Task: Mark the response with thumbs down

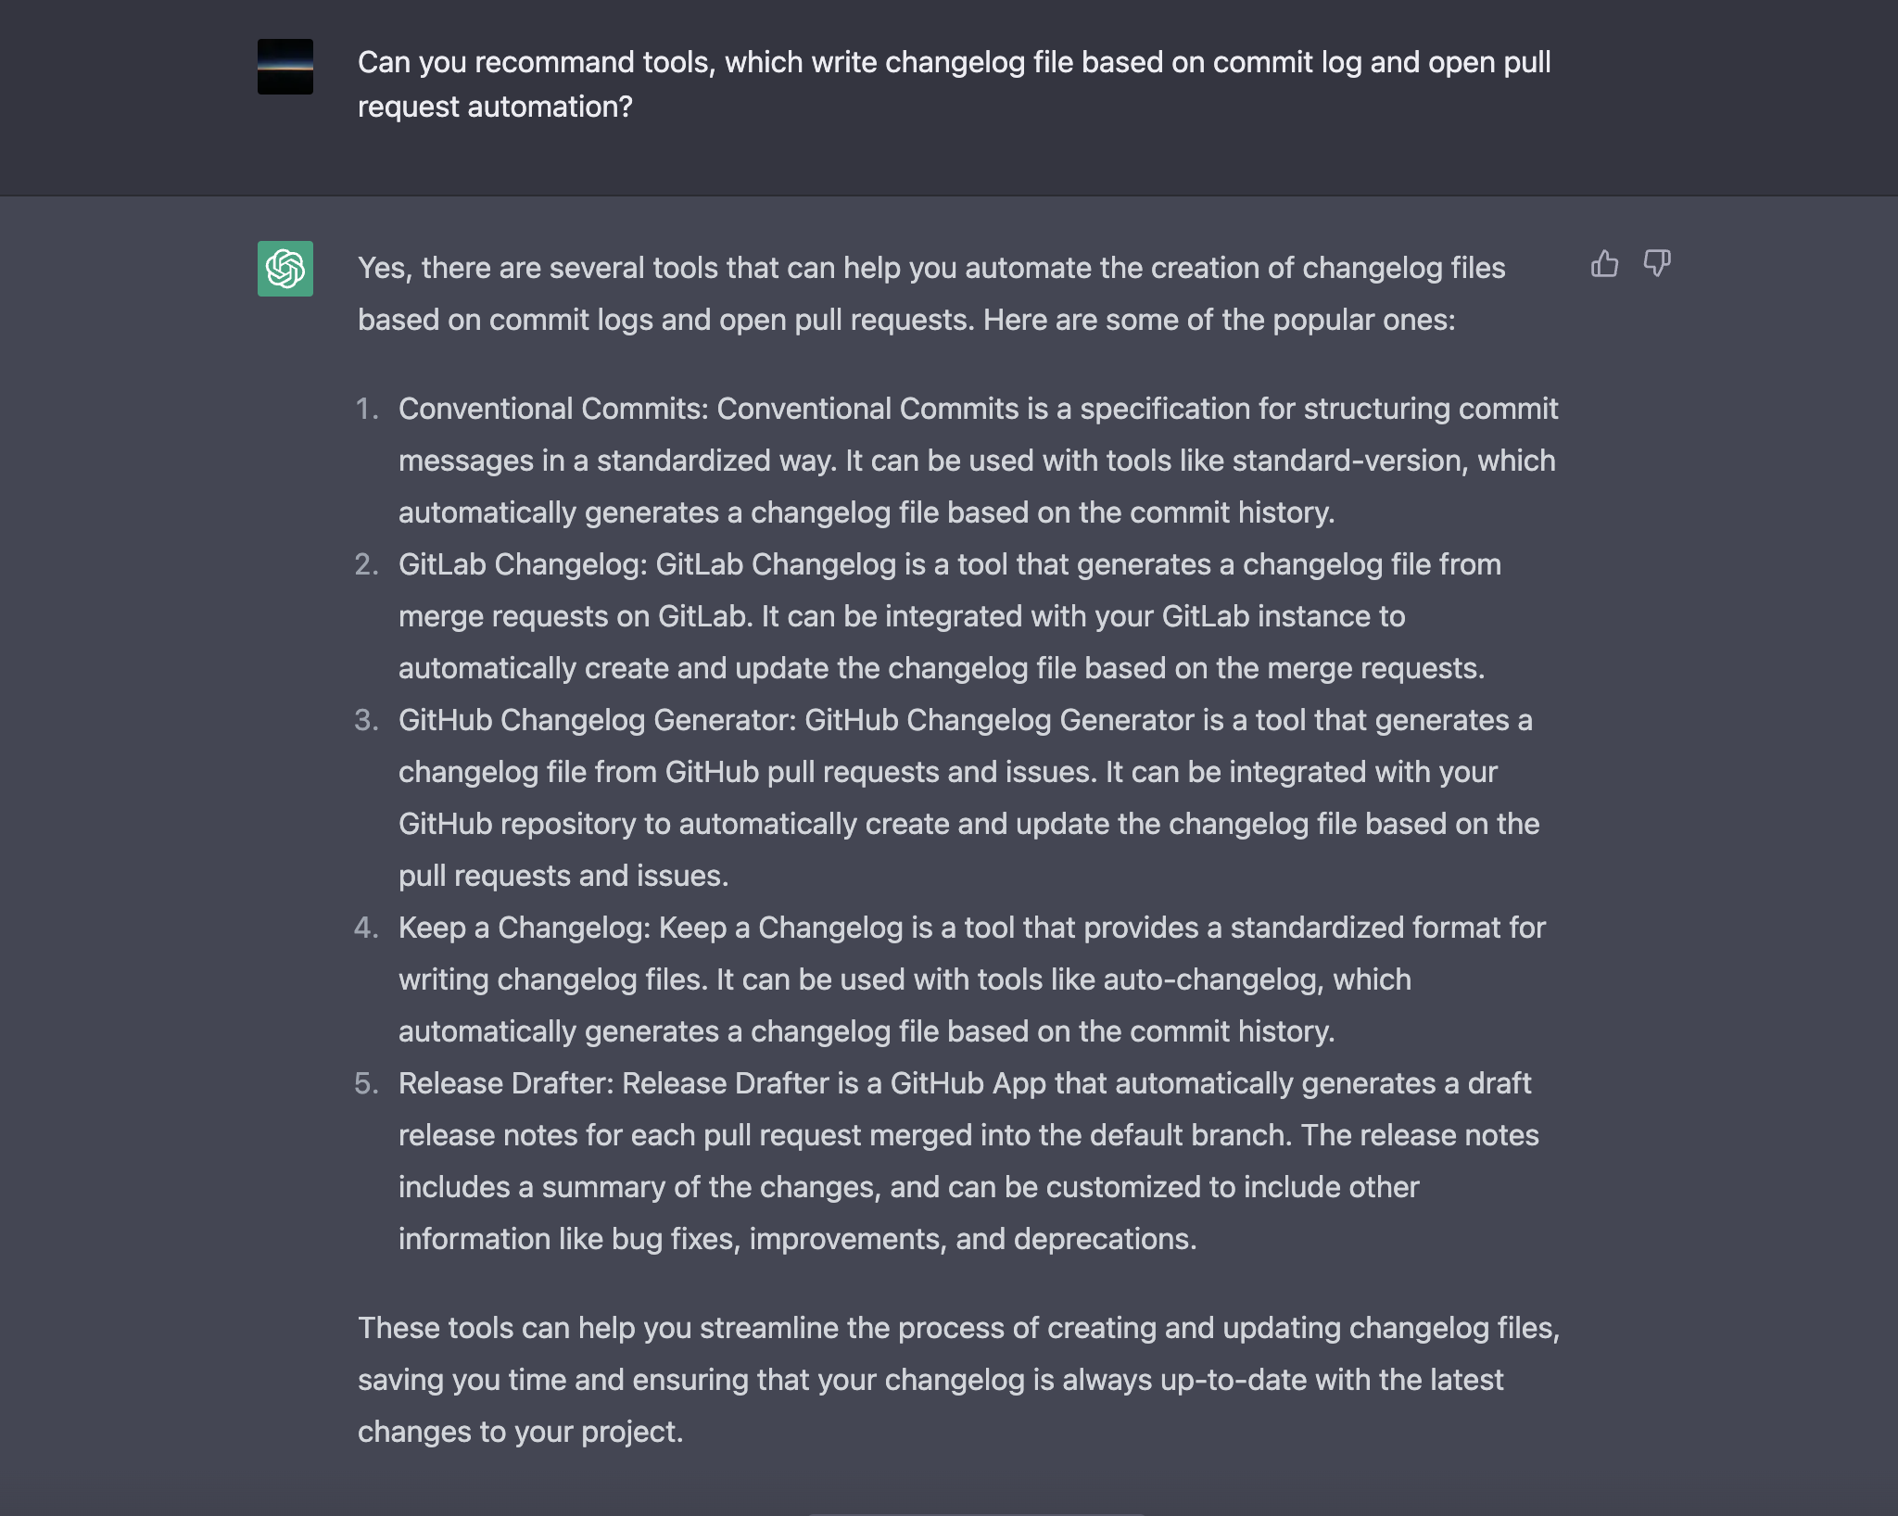Action: pos(1657,264)
